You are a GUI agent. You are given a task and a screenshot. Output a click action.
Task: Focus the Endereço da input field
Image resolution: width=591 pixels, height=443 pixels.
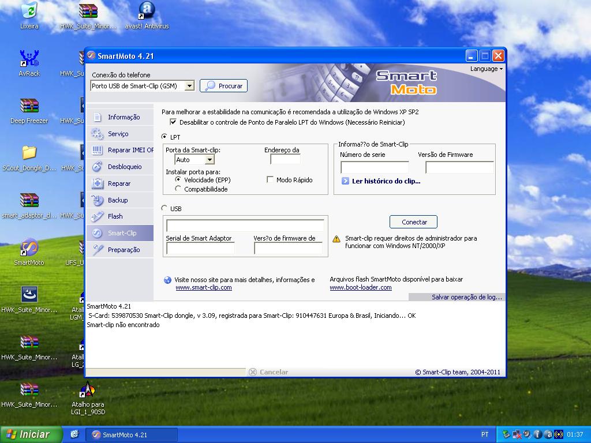point(285,160)
